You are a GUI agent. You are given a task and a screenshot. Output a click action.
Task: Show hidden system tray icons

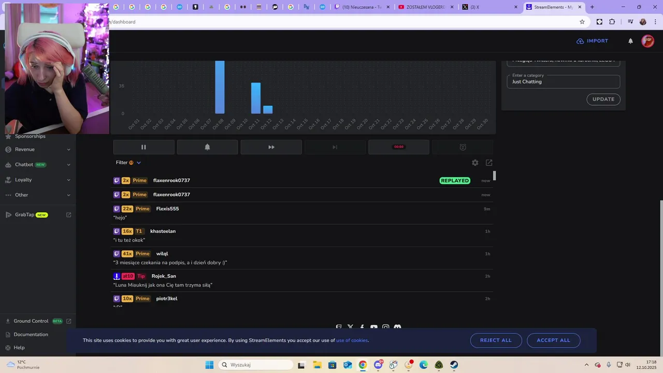point(586,365)
